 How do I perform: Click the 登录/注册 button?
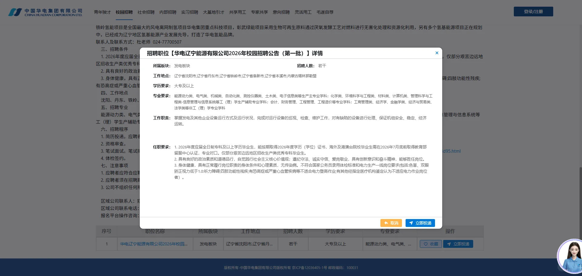pyautogui.click(x=533, y=11)
